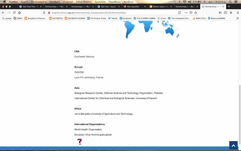Bookmark this page with the star

click(x=195, y=12)
